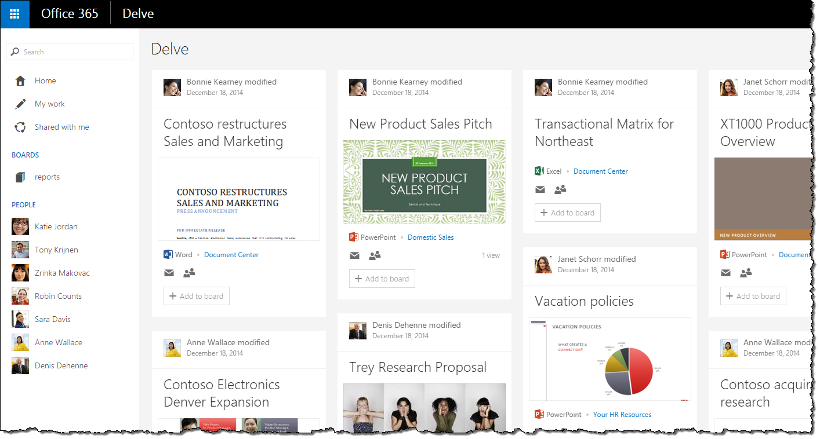This screenshot has height=439, width=820.
Task: Open the Contoso Electronics Denver Expansion title
Action: pos(222,393)
